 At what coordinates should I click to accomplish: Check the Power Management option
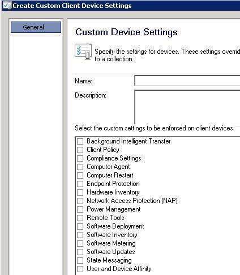(80, 209)
